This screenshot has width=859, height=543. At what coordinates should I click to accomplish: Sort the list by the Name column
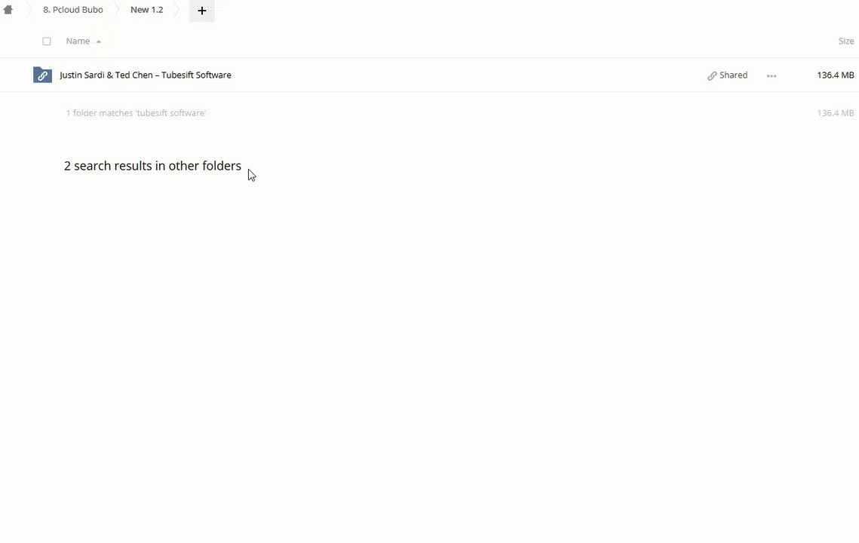[78, 41]
